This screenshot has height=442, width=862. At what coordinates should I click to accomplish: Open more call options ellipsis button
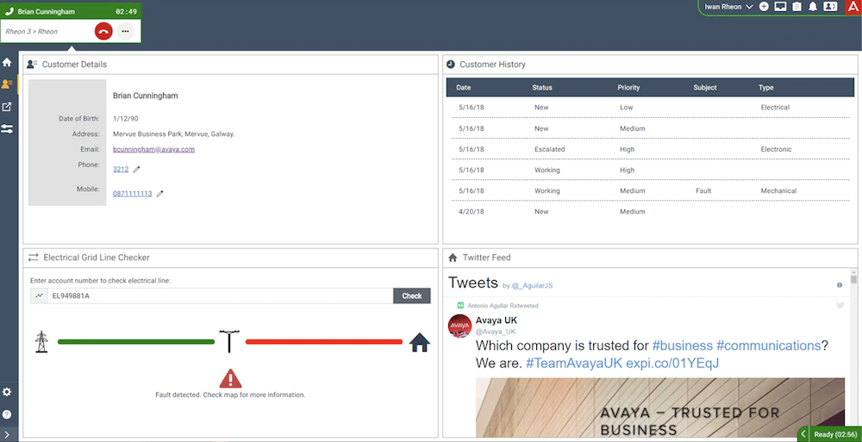click(125, 31)
